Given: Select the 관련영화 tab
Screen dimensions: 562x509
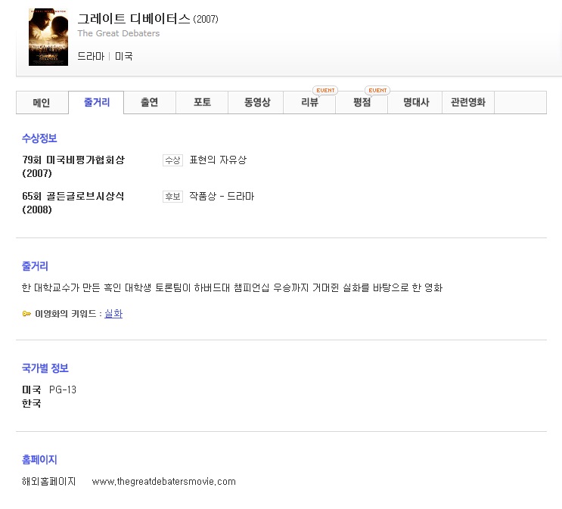Looking at the screenshot, I should coord(468,103).
